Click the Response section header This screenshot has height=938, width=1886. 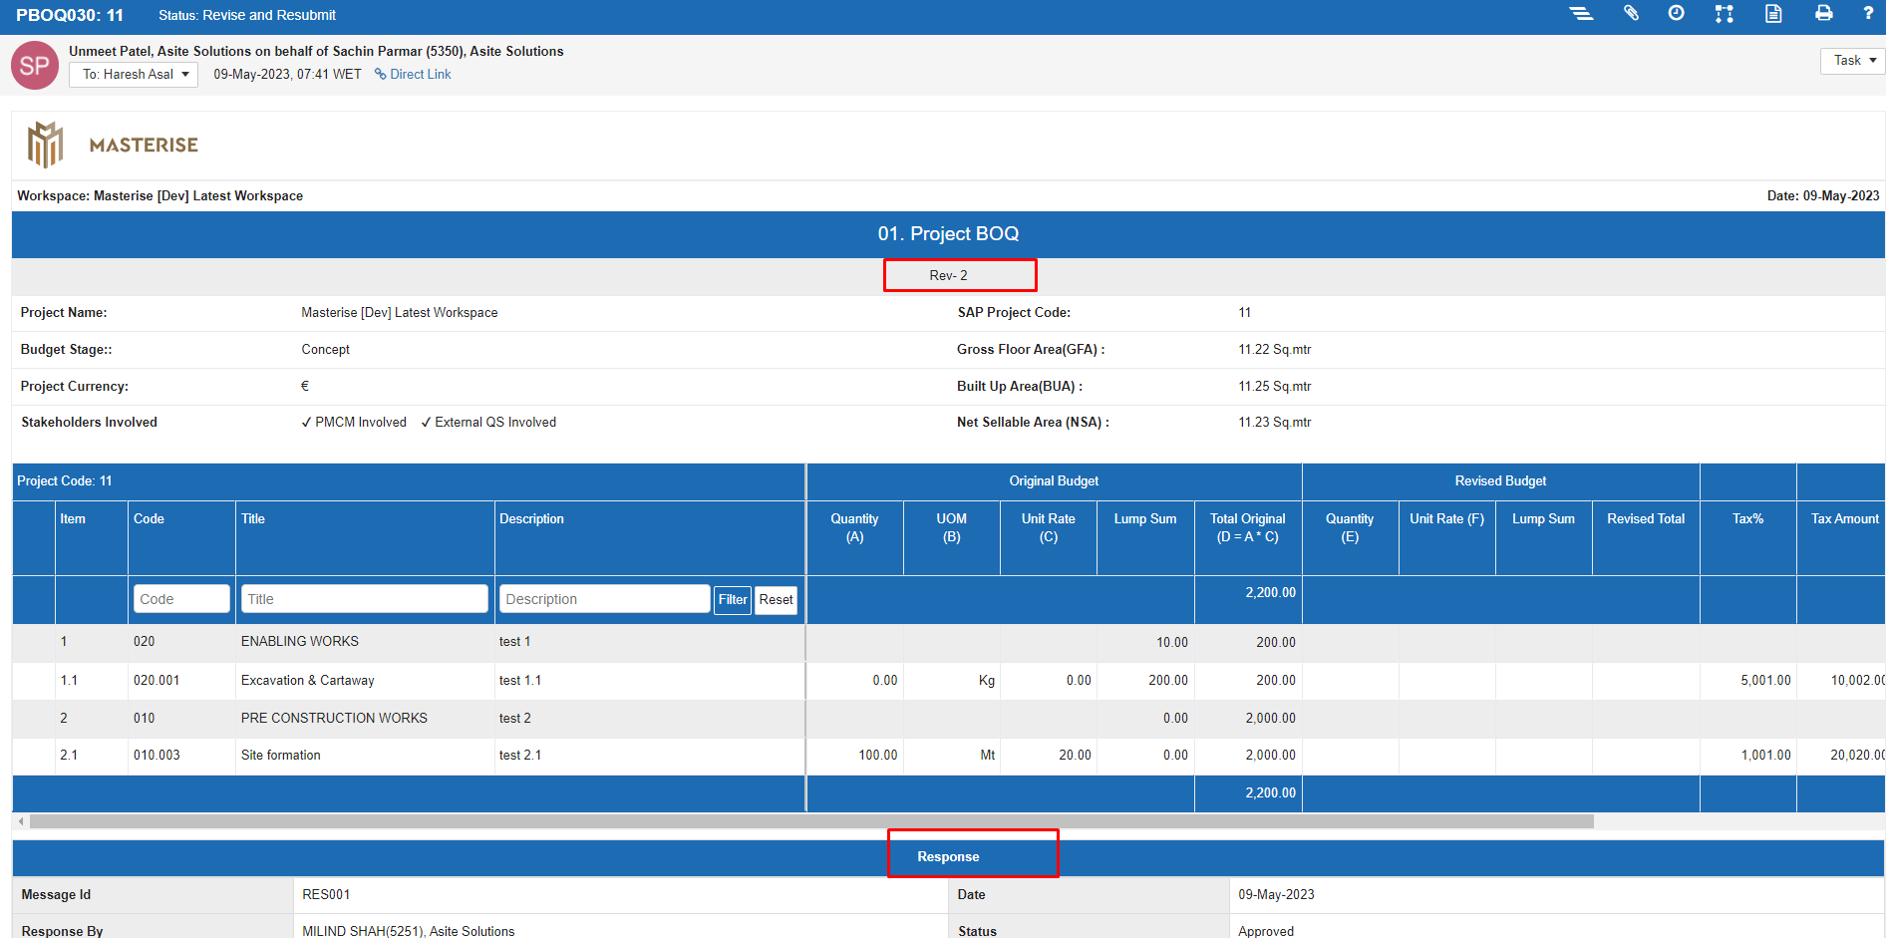coord(948,857)
